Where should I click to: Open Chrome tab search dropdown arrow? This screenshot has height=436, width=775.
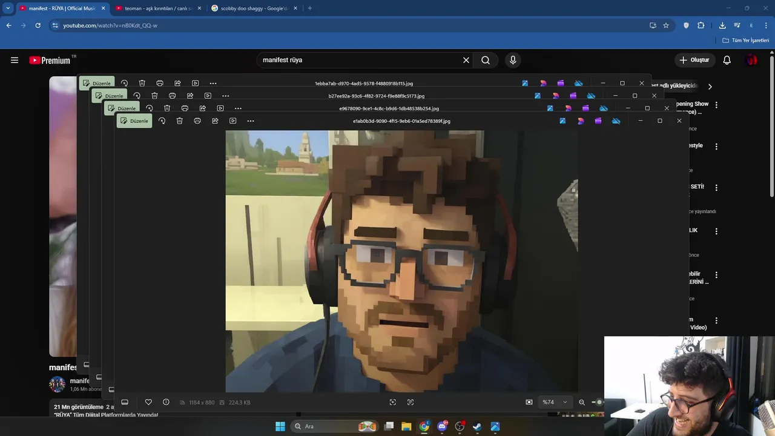click(8, 8)
